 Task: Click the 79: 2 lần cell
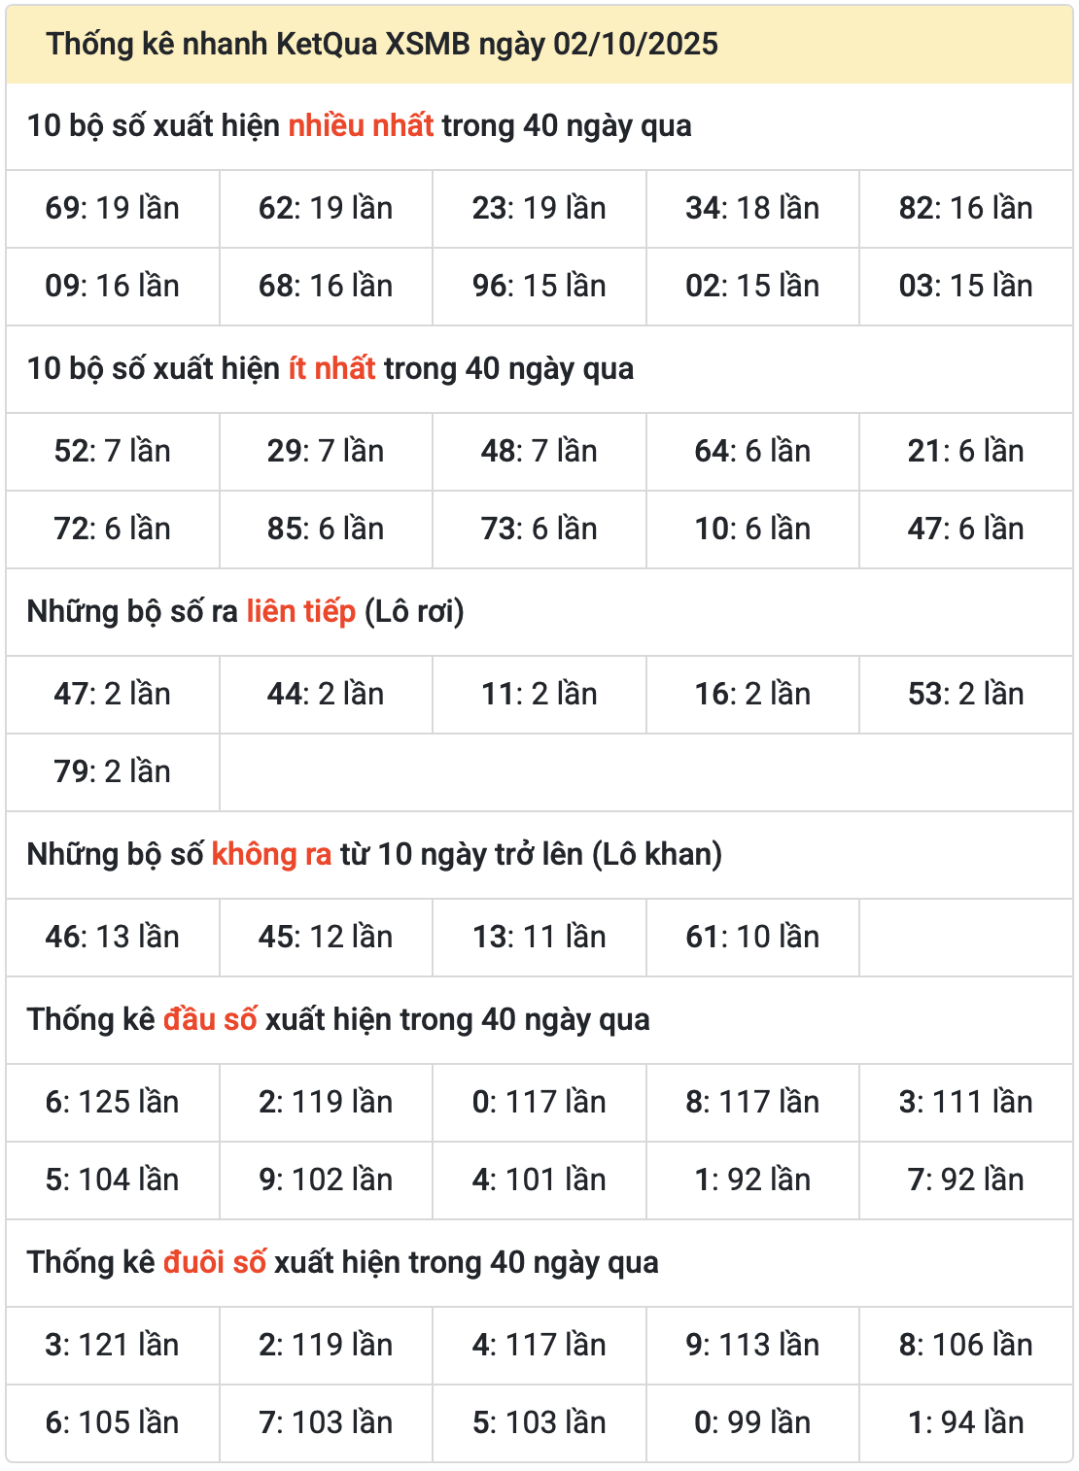tap(113, 771)
